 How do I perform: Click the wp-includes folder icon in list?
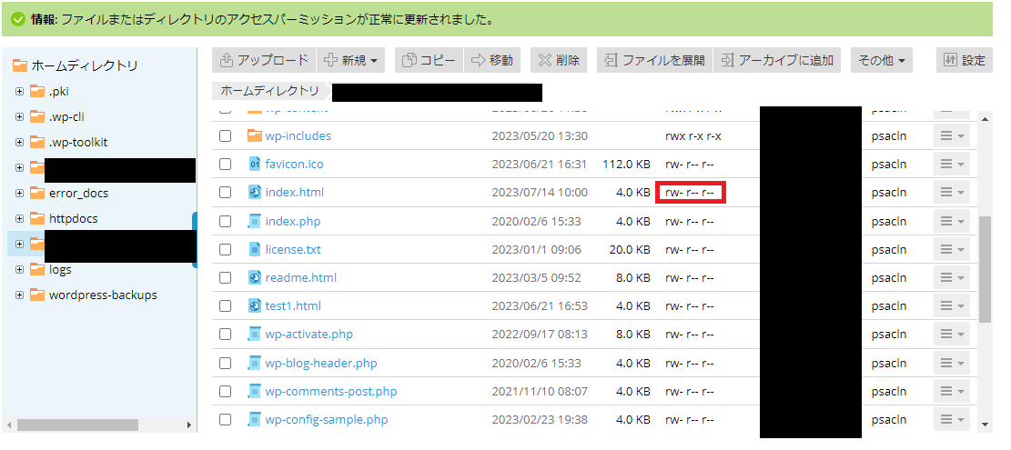254,135
